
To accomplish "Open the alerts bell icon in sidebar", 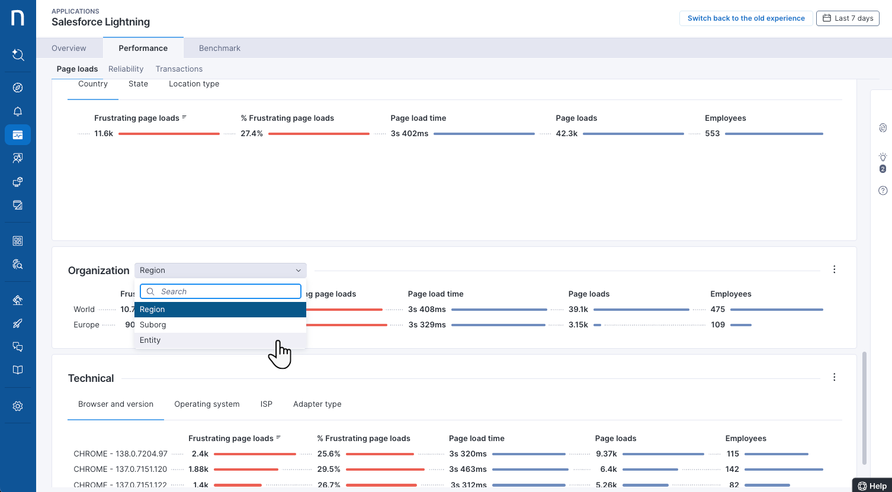I will pyautogui.click(x=18, y=111).
